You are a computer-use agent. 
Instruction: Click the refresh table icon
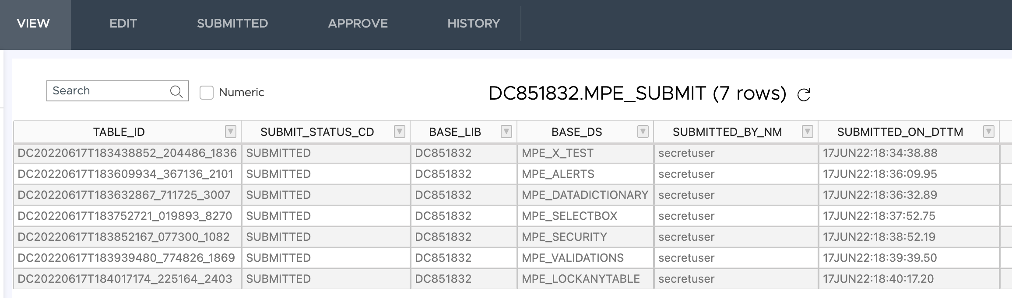tap(804, 94)
